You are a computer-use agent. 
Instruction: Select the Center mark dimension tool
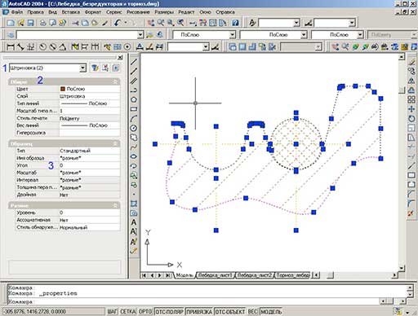click(x=127, y=46)
